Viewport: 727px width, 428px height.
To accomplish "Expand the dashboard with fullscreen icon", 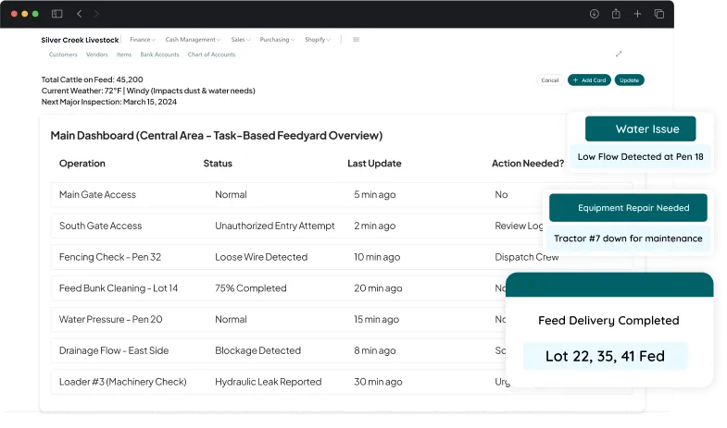I will (x=619, y=55).
